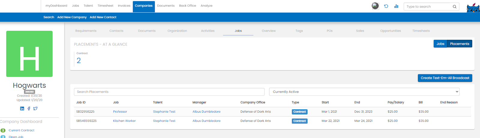480x138 pixels.
Task: Toggle view to Jobs button
Action: (440, 44)
